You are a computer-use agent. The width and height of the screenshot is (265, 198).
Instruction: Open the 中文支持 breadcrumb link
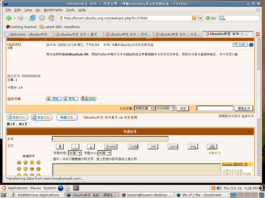pos(131,118)
